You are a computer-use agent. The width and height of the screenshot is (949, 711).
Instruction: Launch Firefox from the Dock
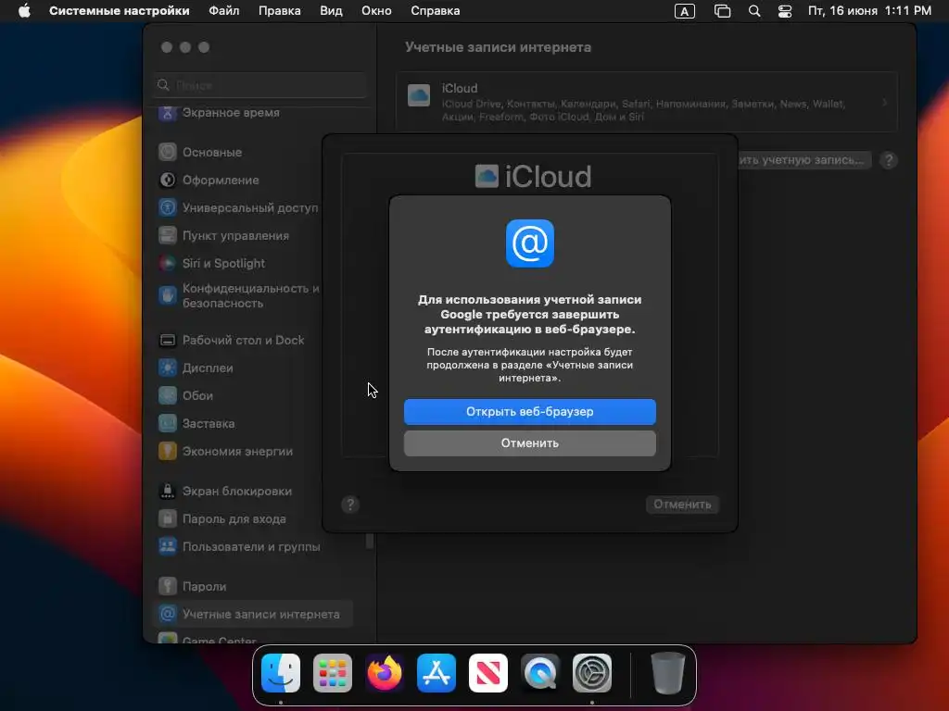[385, 673]
